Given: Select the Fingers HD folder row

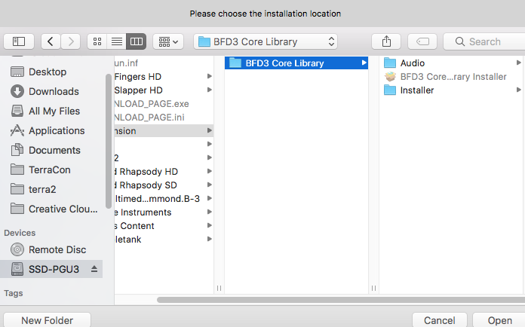Looking at the screenshot, I should [x=164, y=77].
